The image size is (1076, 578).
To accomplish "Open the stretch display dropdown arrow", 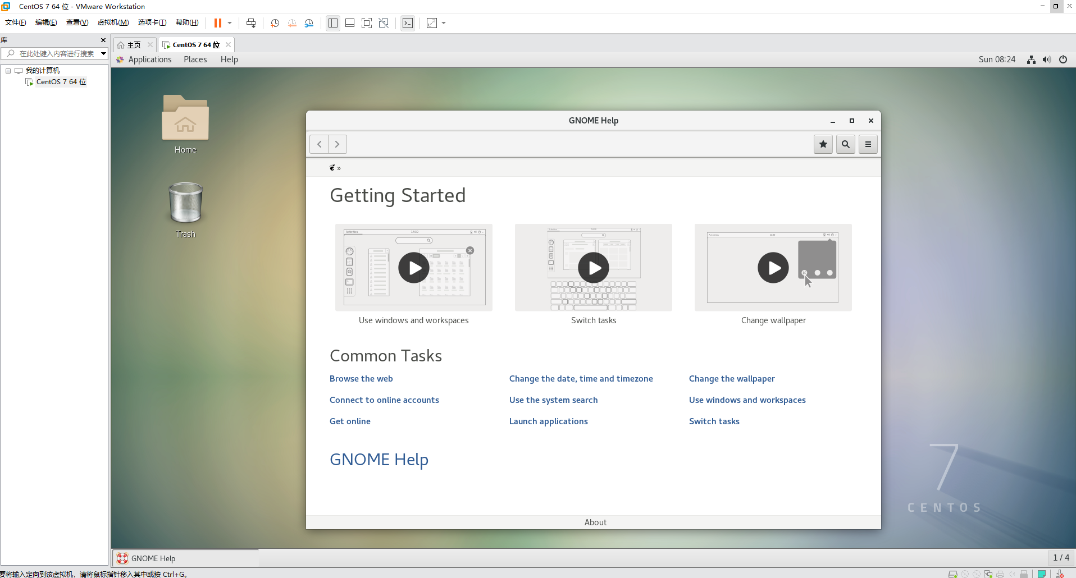I will 444,23.
